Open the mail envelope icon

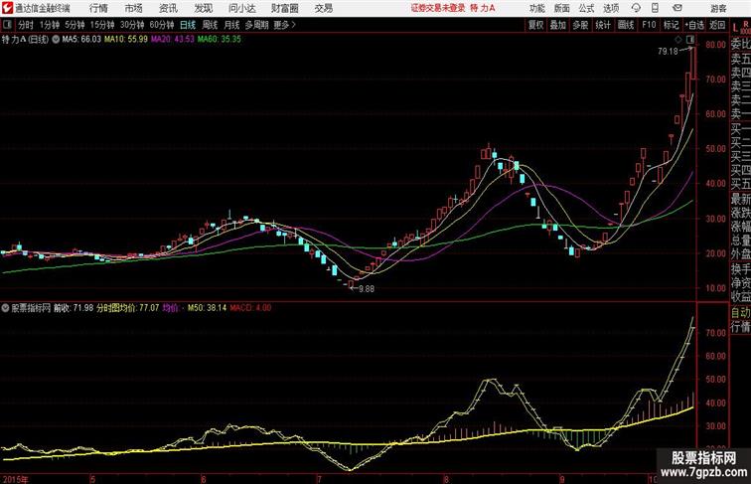[677, 8]
